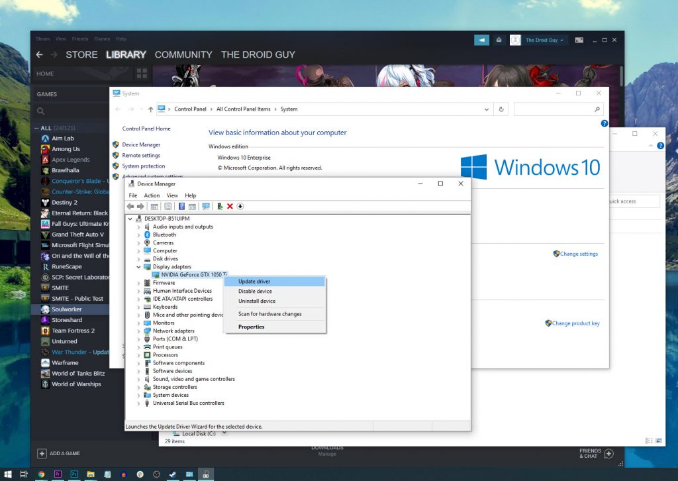The width and height of the screenshot is (678, 481).
Task: Open the View menu in Device Manager
Action: (x=173, y=195)
